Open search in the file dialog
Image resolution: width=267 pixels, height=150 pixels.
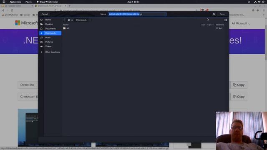[x=214, y=14]
